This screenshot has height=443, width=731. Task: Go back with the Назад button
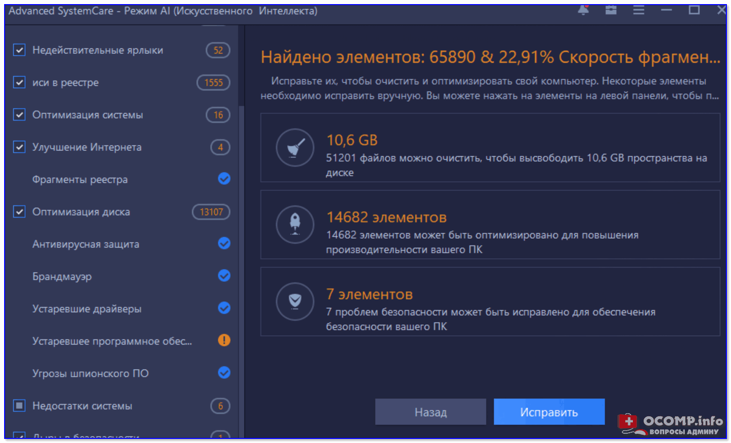[430, 412]
